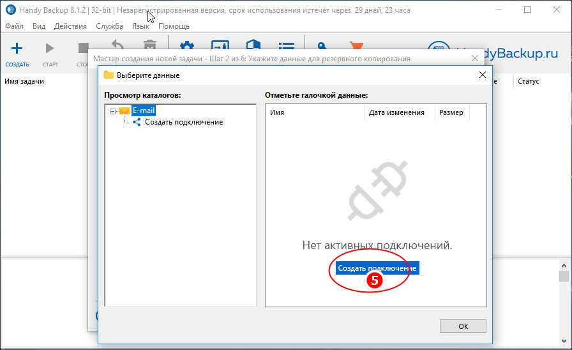Click the log panel scrollbar up arrow

(x=564, y=265)
